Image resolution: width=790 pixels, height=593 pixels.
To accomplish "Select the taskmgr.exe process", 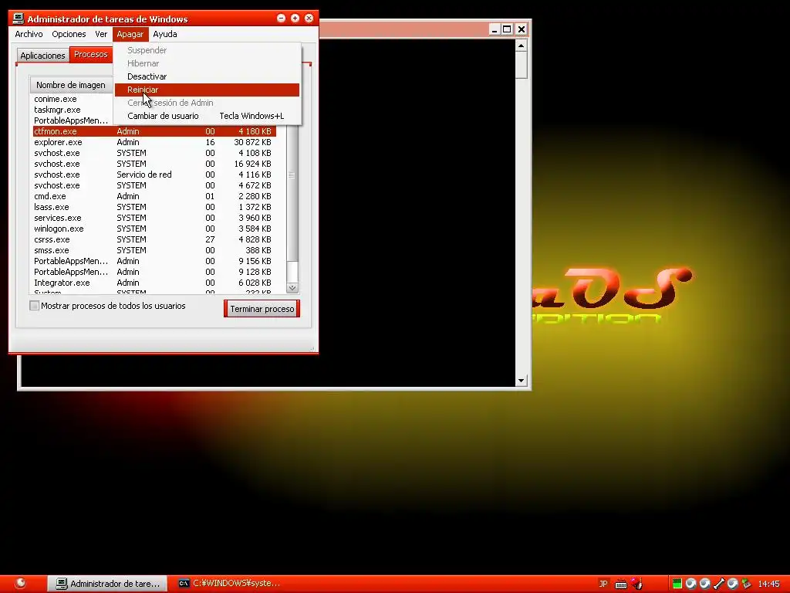I will pyautogui.click(x=72, y=110).
